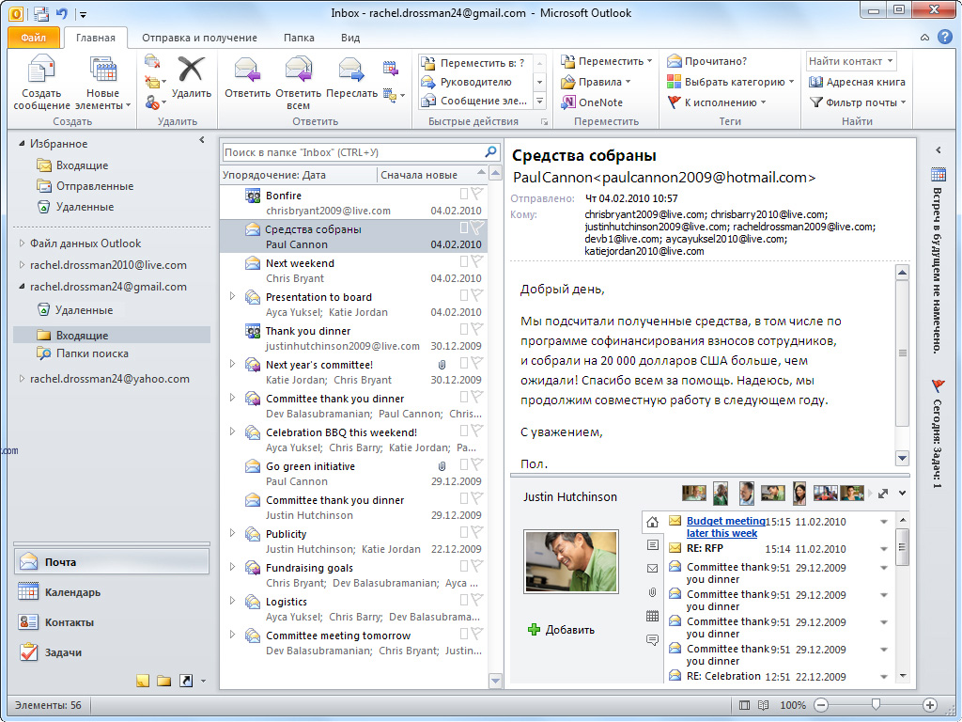The image size is (962, 722).
Task: Click Reply All (Ответить всем) icon
Action: point(298,83)
